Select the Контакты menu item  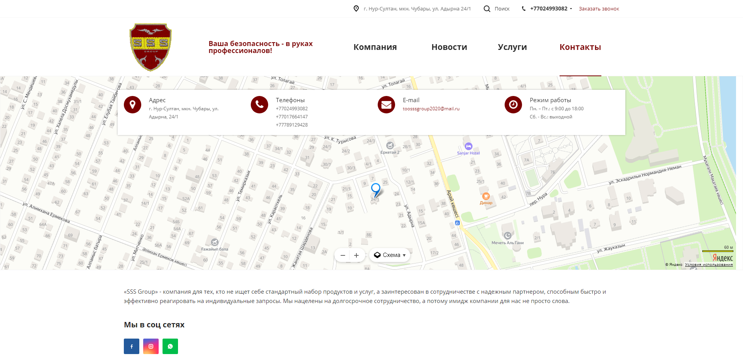tap(580, 47)
